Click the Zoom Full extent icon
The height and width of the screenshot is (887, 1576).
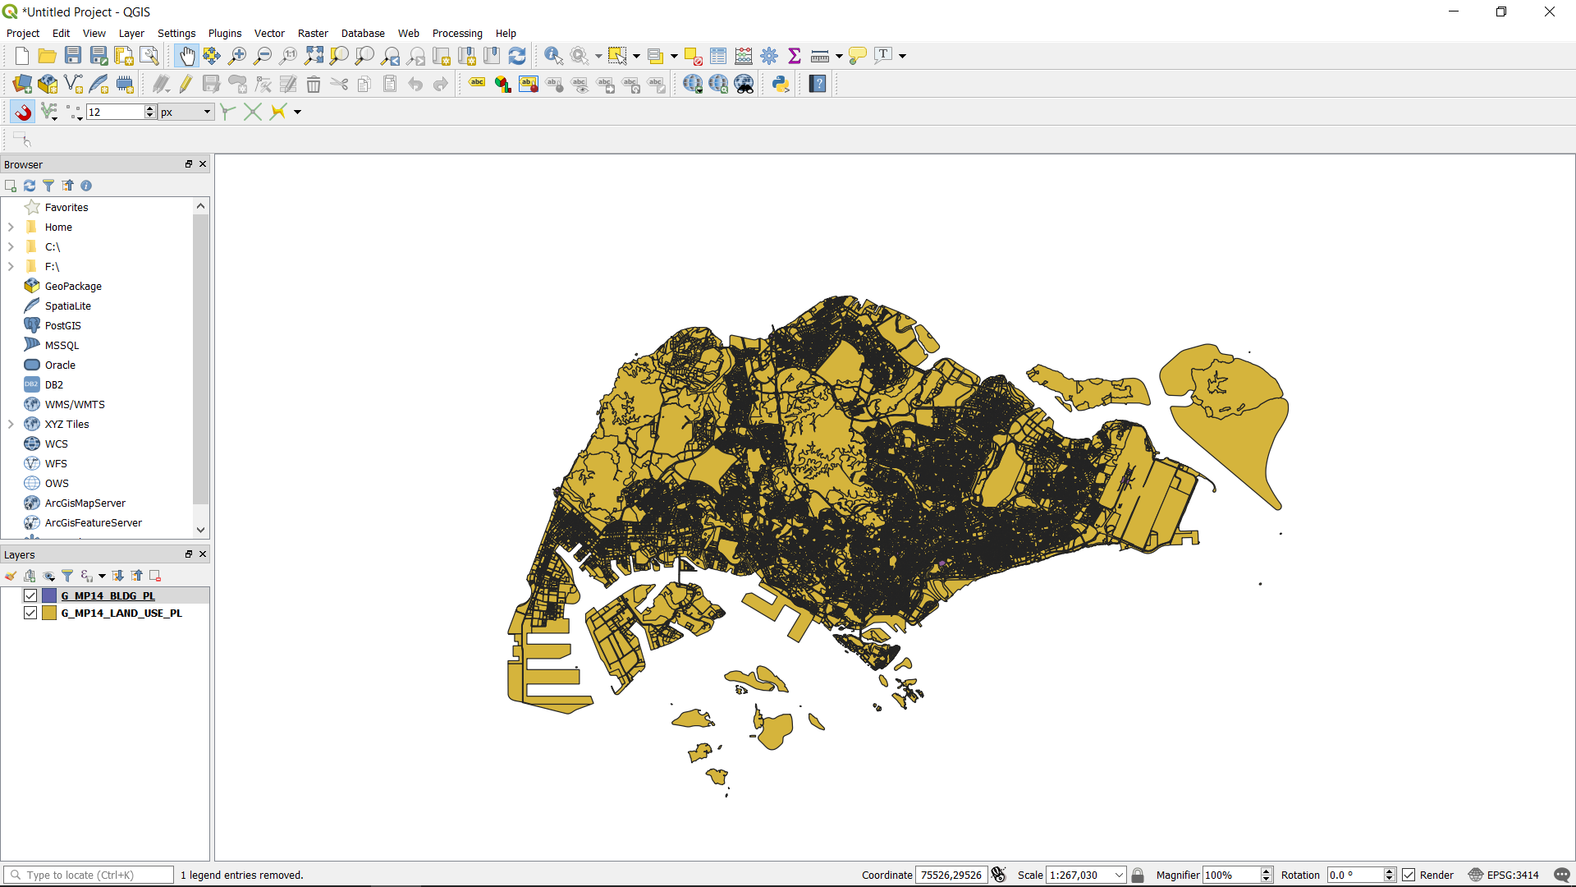click(314, 56)
